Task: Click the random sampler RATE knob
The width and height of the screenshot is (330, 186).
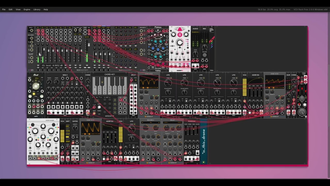Action: [x=35, y=131]
